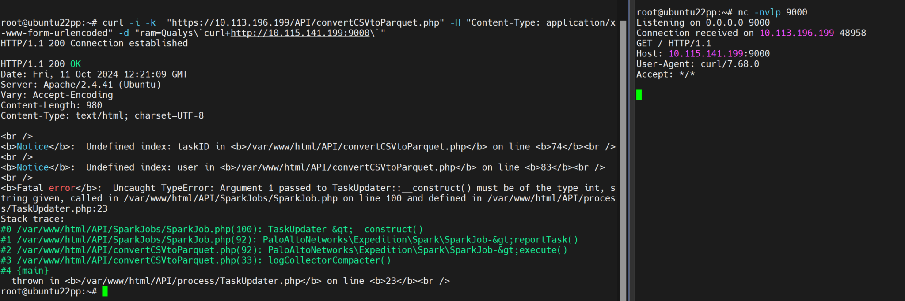This screenshot has height=301, width=905.
Task: Click stack trace line #4 {main}
Action: point(25,271)
